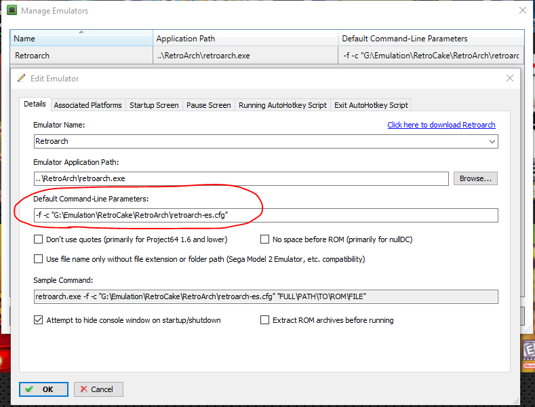Sort table by Name column header
The height and width of the screenshot is (407, 535).
tap(81, 38)
